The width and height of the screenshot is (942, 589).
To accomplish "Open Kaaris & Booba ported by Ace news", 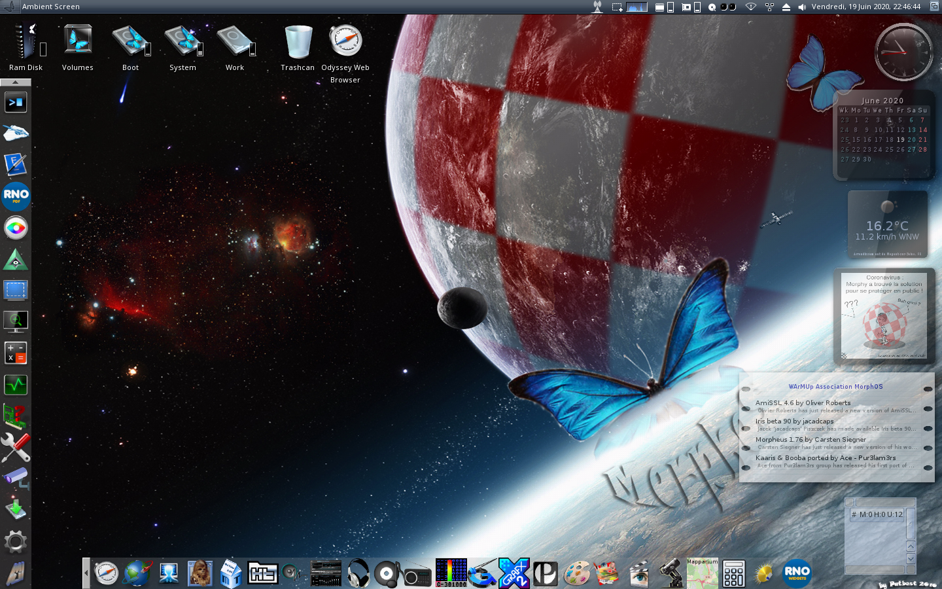I will coord(826,458).
